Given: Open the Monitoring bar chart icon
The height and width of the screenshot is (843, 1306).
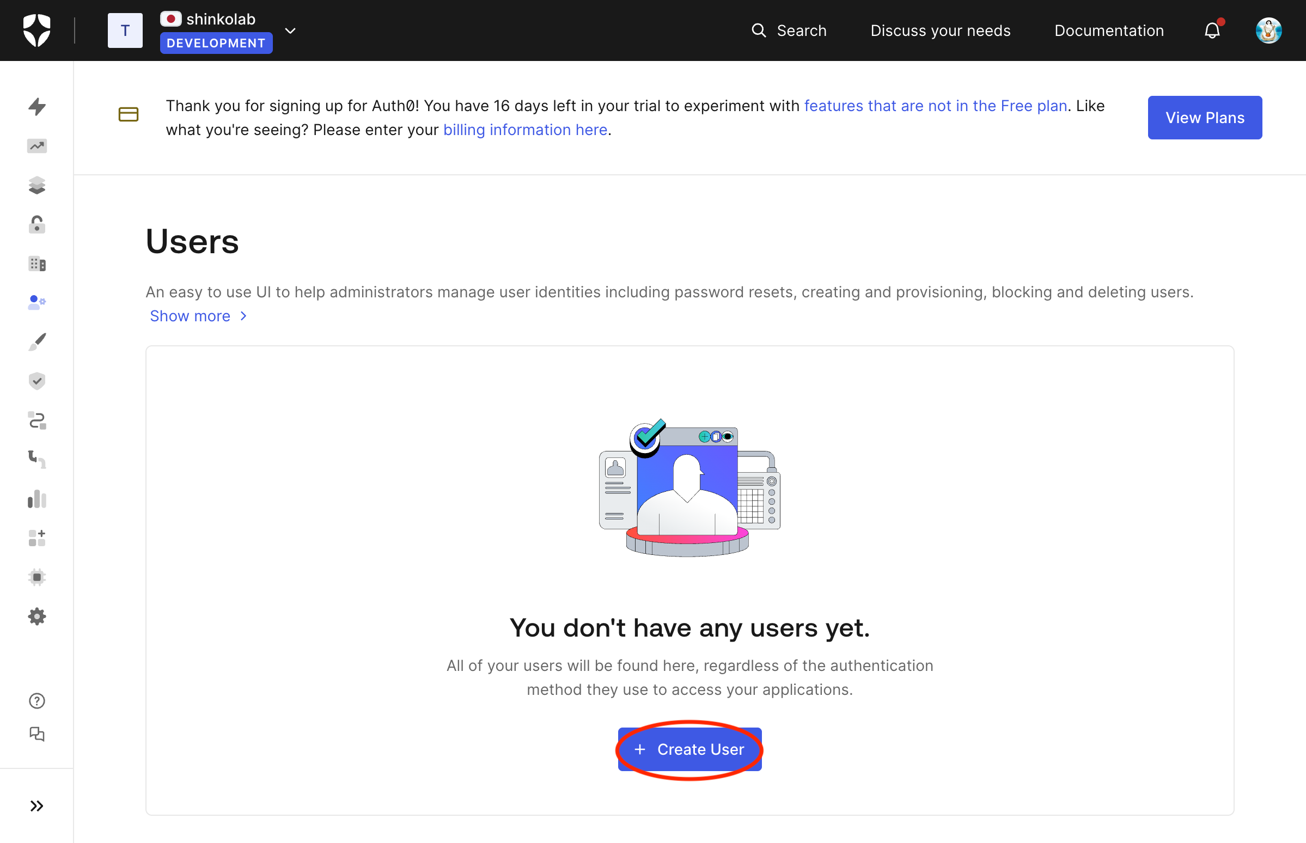Looking at the screenshot, I should [x=36, y=499].
